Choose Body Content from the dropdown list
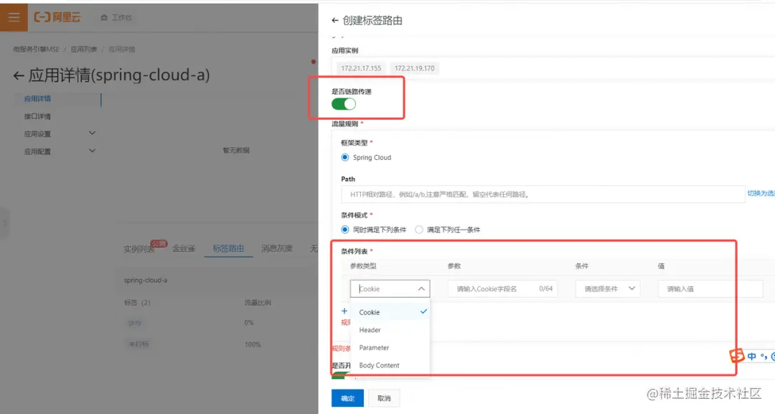 click(390, 366)
